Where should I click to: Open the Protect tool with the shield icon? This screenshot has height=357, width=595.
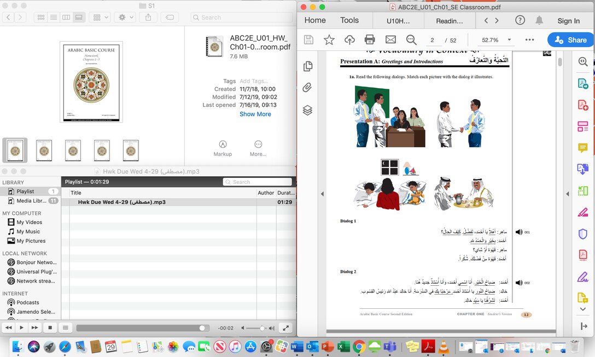(x=582, y=234)
